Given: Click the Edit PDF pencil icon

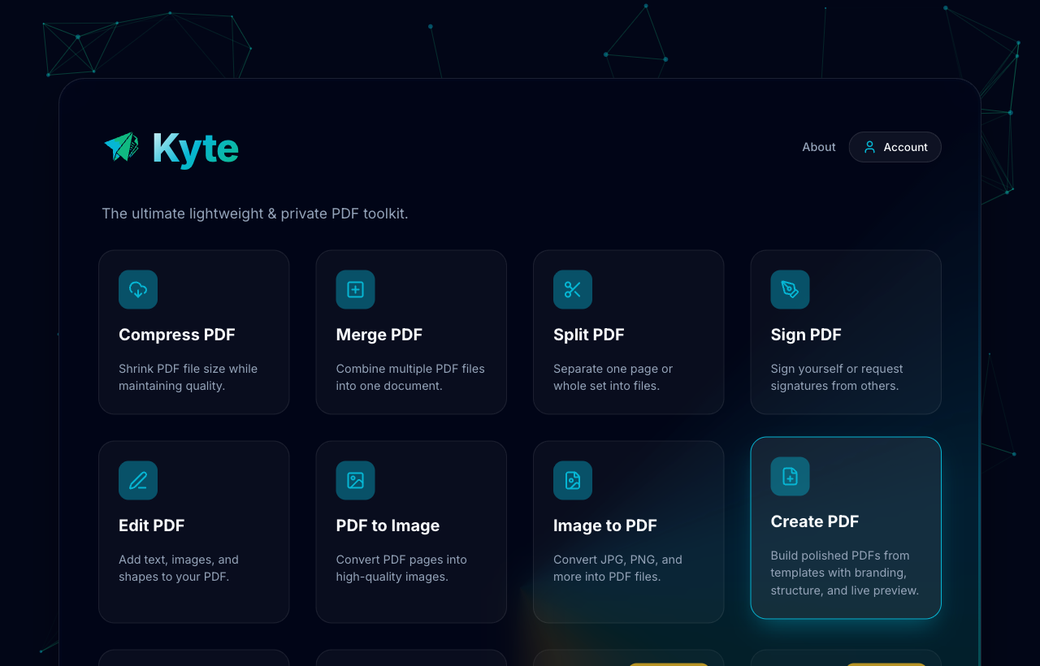Looking at the screenshot, I should (138, 480).
